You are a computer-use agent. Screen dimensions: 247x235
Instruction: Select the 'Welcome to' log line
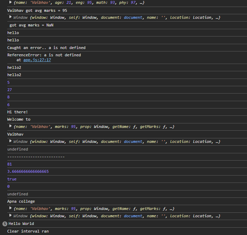click(19, 119)
